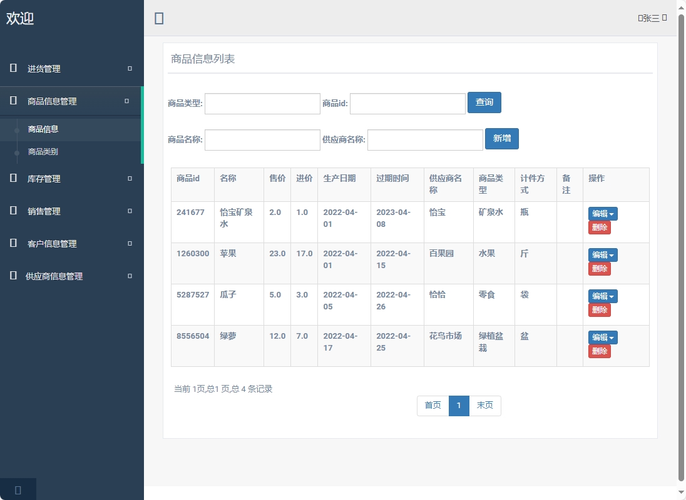Expand the 库存管理 submenu chevron
Image resolution: width=686 pixels, height=500 pixels.
coord(129,179)
